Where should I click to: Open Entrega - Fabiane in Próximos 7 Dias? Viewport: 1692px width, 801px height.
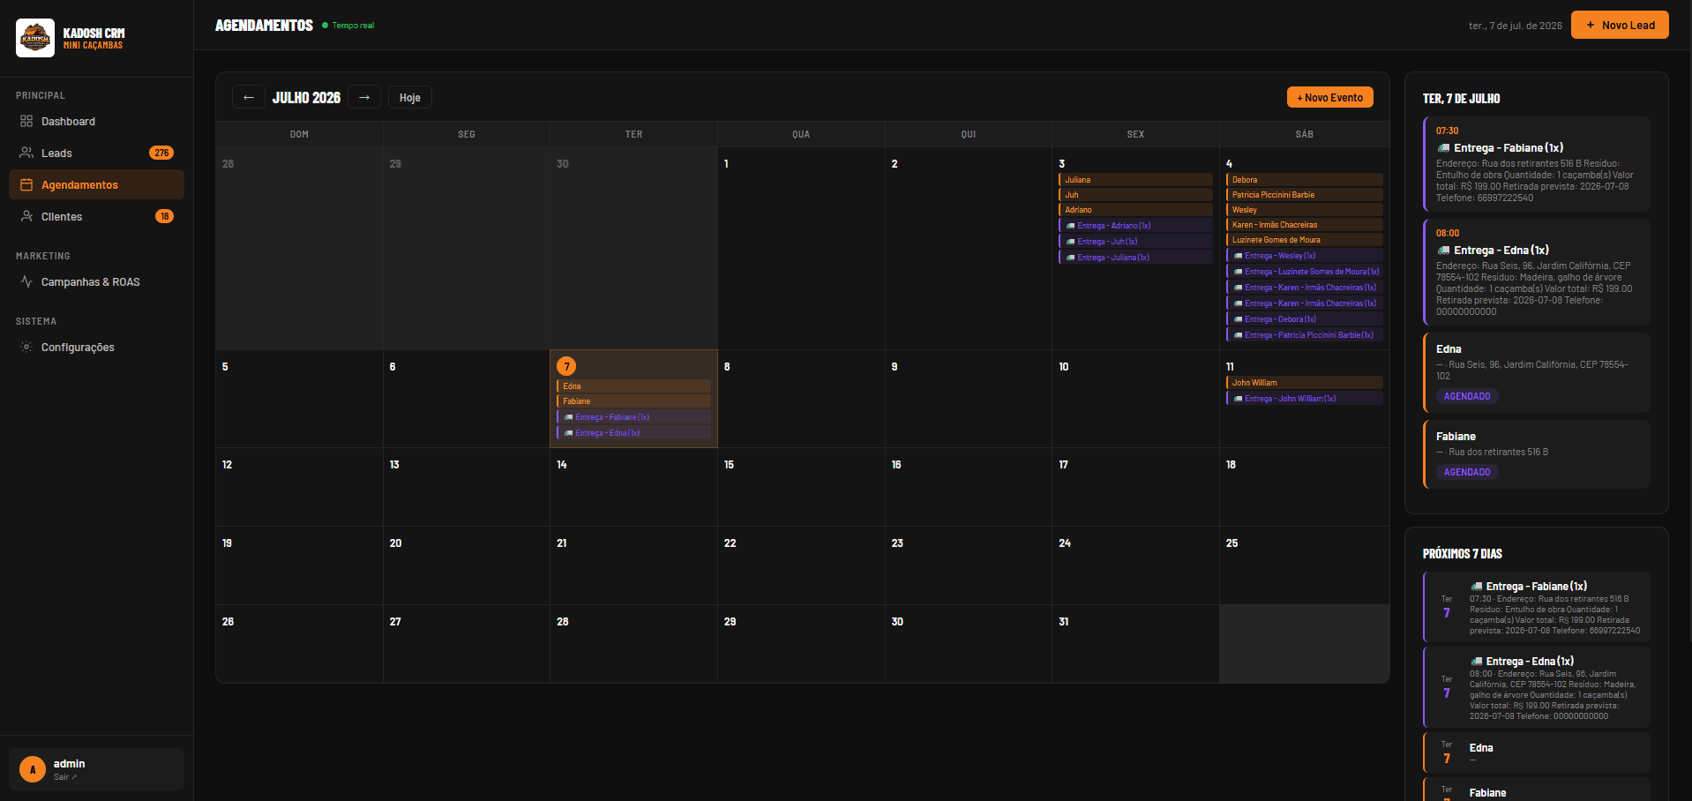click(1537, 606)
